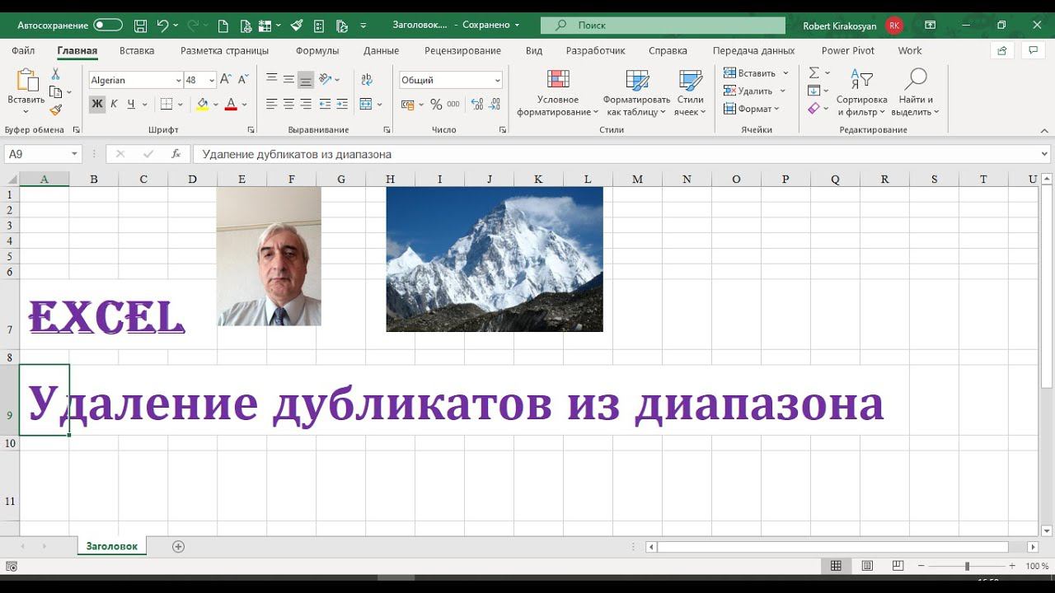Image resolution: width=1055 pixels, height=593 pixels.
Task: Click the Save icon in the title bar
Action: (x=140, y=26)
